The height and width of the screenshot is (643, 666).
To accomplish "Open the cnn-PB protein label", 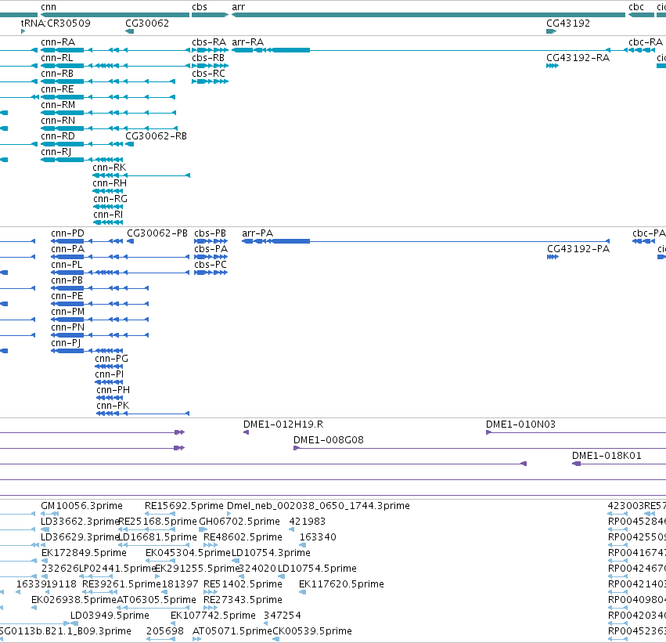I will (x=67, y=281).
